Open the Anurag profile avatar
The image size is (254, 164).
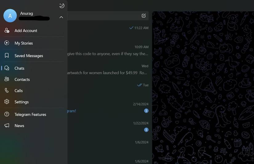point(10,16)
